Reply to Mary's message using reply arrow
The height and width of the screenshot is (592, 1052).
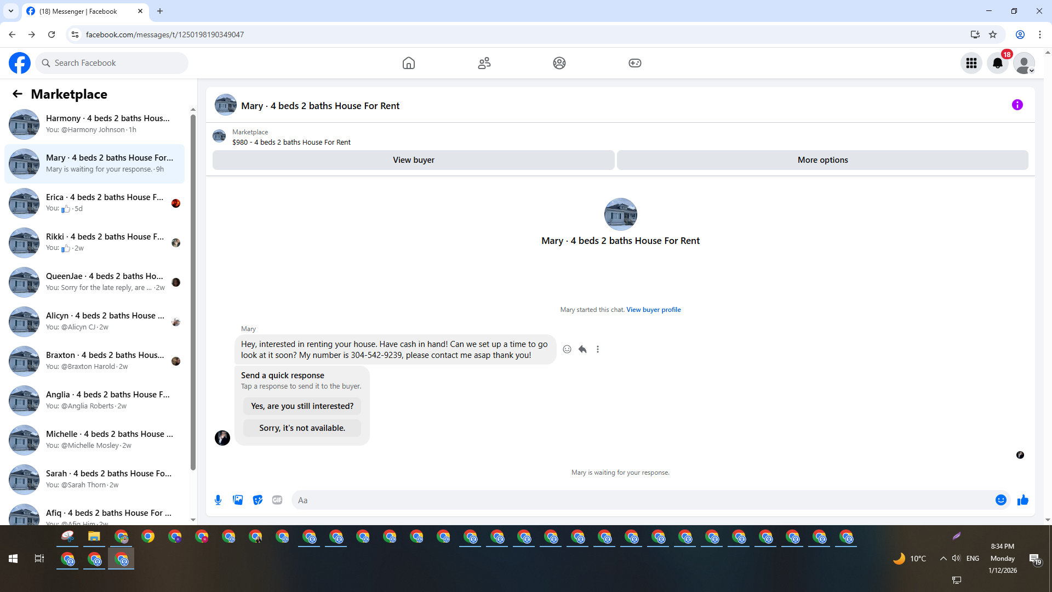coord(582,349)
